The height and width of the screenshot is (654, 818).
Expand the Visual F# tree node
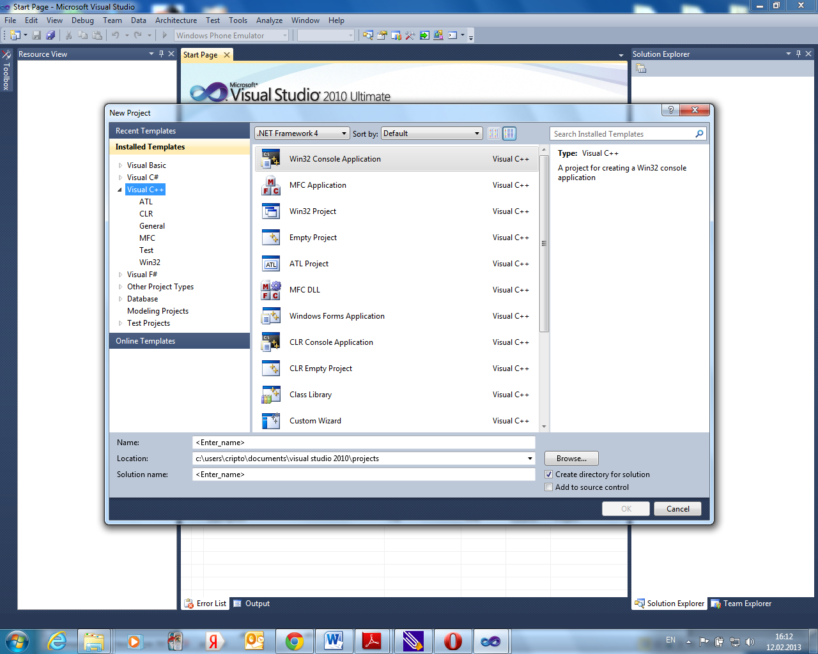tap(120, 275)
